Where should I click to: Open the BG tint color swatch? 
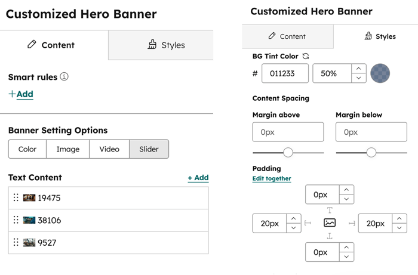coord(380,73)
